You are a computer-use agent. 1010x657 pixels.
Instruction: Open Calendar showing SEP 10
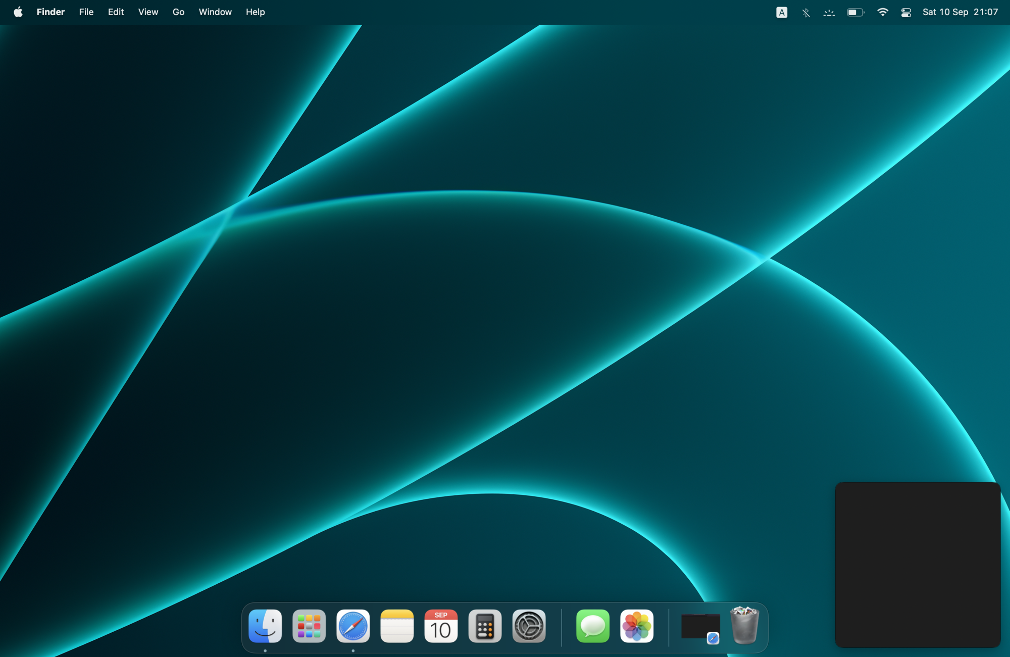[x=441, y=626]
